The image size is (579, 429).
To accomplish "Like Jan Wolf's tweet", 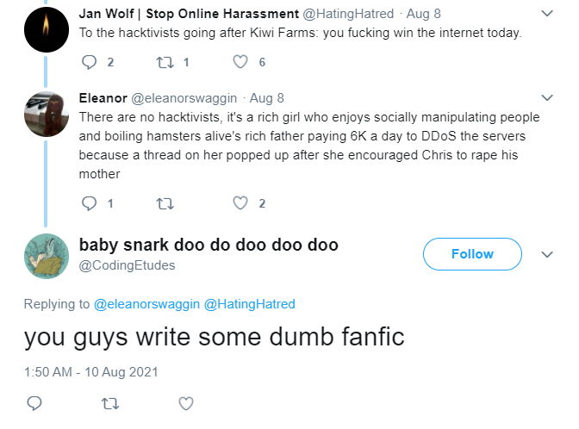I will [x=242, y=62].
